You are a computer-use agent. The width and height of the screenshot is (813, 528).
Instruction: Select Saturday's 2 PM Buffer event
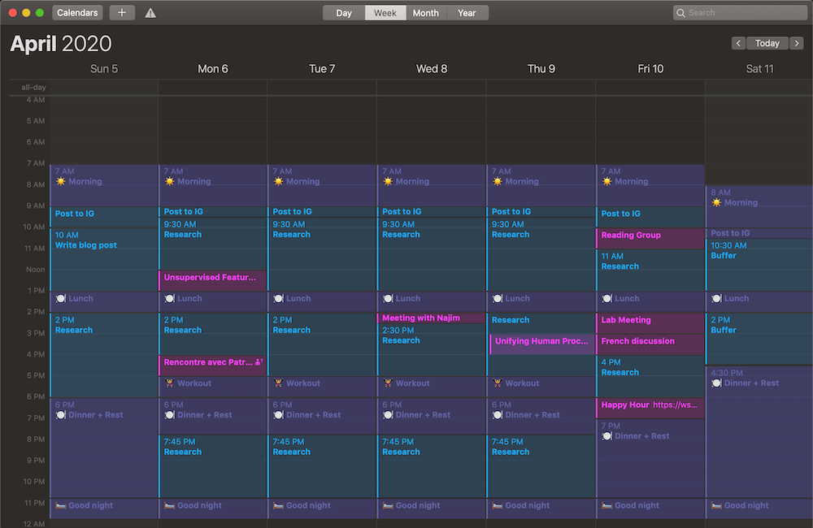tap(759, 339)
